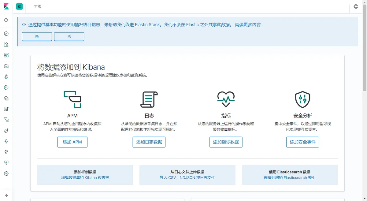Click the 将数据添加到 Kibana heading
This screenshot has height=201, width=367.
pos(71,67)
